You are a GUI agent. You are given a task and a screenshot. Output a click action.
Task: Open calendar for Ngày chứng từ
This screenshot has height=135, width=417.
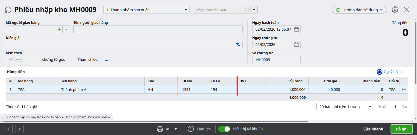tap(297, 44)
